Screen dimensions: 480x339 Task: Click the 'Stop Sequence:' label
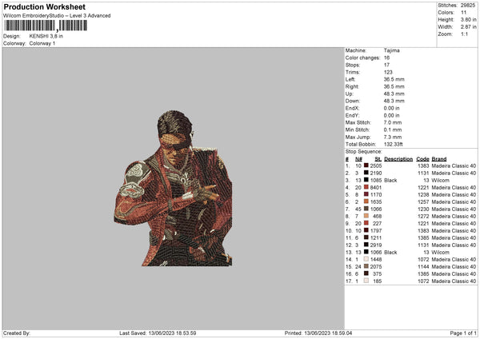tap(364, 151)
